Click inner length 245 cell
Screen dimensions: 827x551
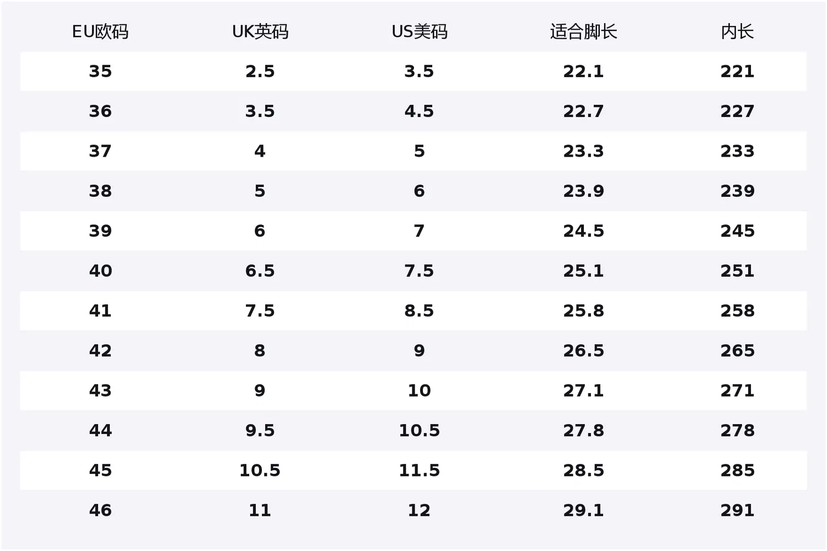click(x=737, y=231)
